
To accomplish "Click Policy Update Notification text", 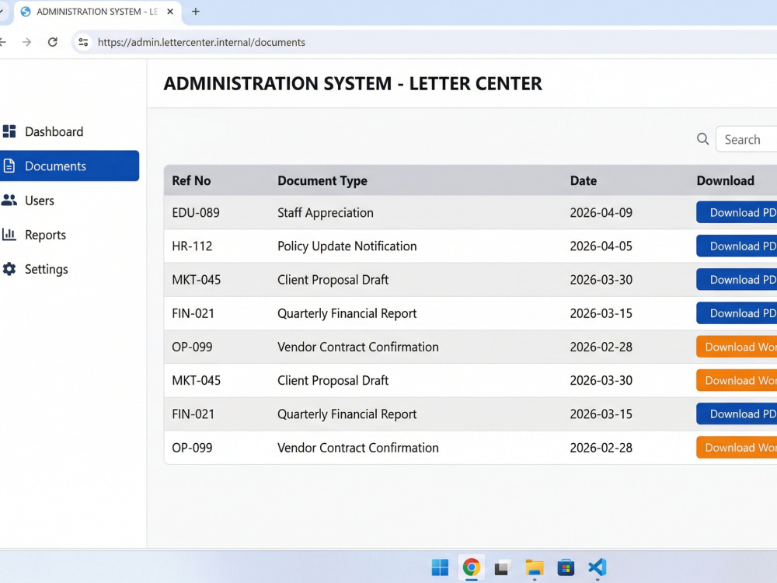I will coord(347,246).
